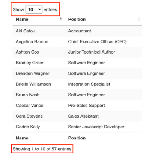The width and height of the screenshot is (146, 156).
Task: Select the Cara Stevens row
Action: (x=77, y=116)
